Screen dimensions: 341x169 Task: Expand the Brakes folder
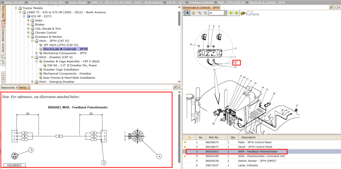[28, 25]
